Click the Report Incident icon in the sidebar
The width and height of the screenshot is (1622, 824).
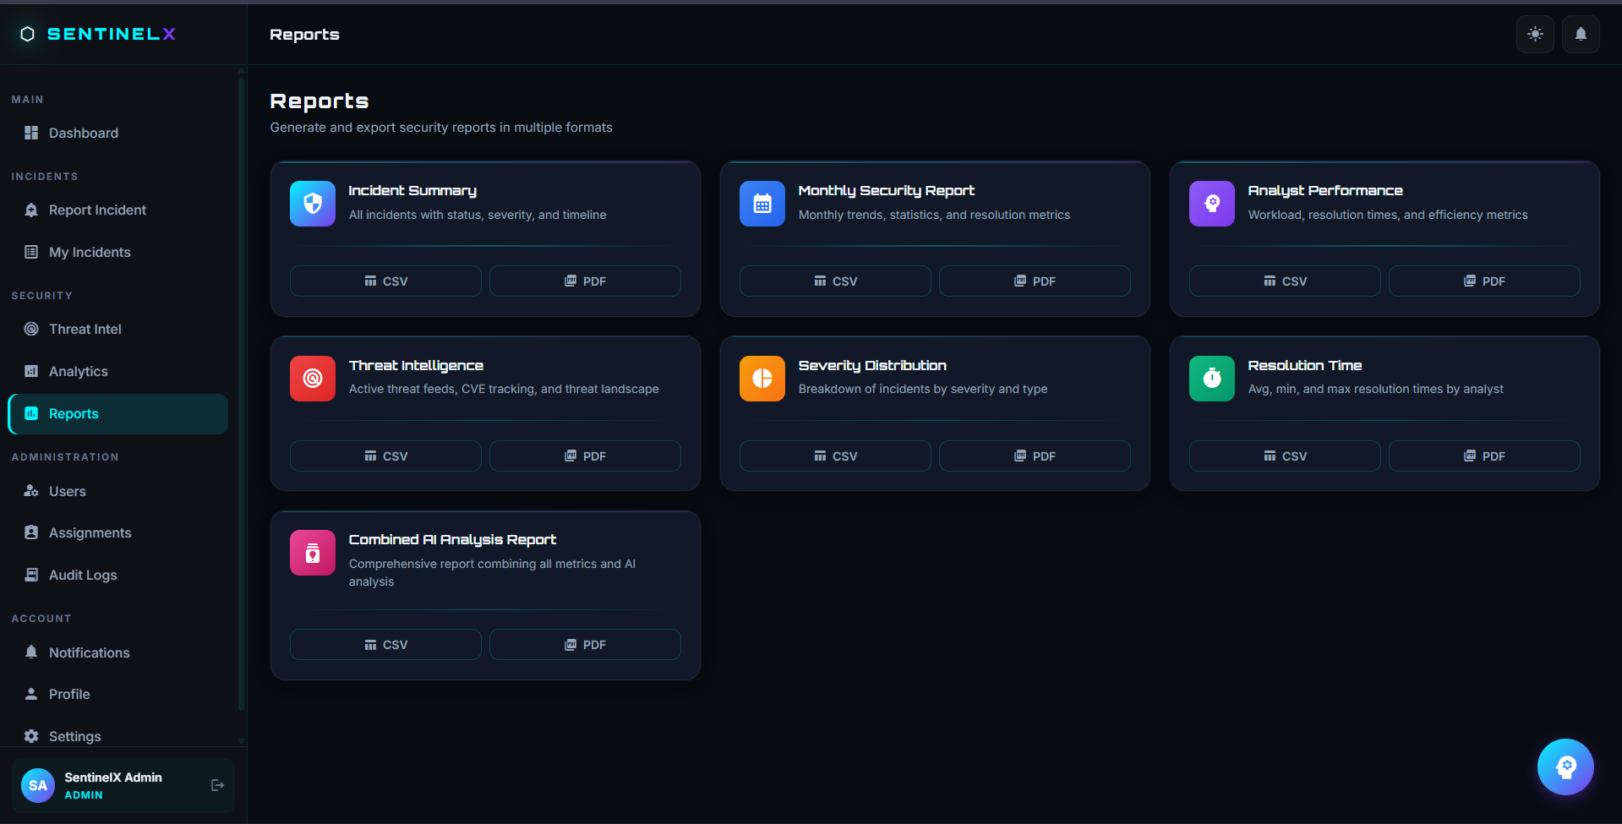(x=31, y=210)
